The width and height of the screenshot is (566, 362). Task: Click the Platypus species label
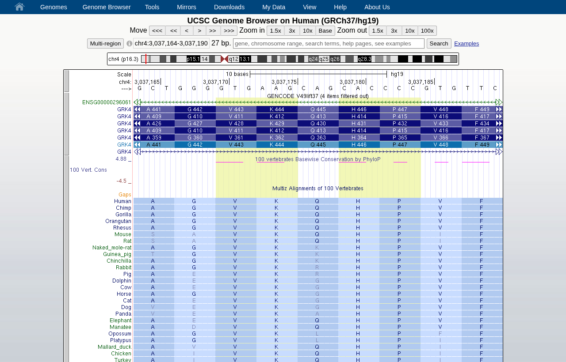121,340
